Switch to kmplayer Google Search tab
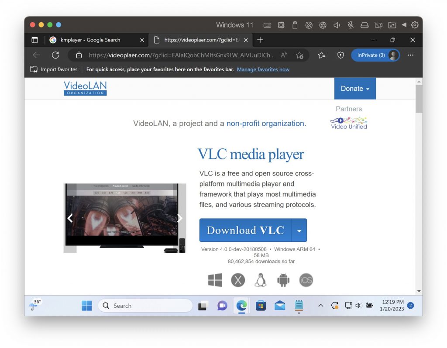This screenshot has height=348, width=447. (x=91, y=40)
